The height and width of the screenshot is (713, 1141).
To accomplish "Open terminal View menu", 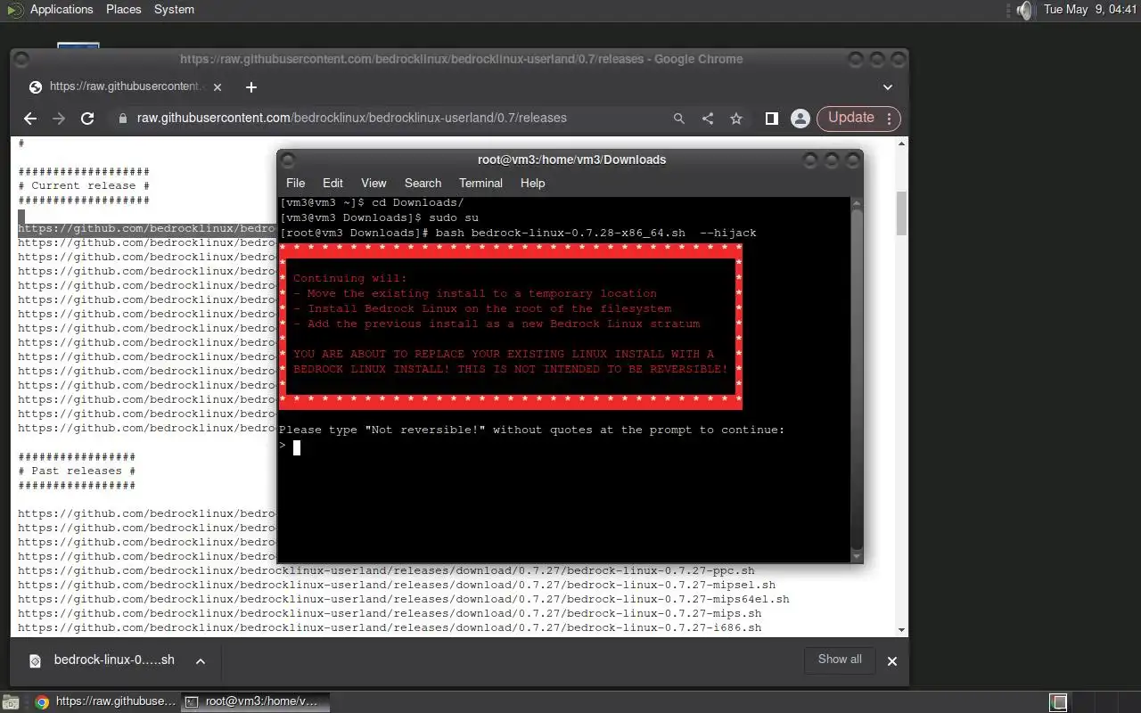I will coord(373,183).
